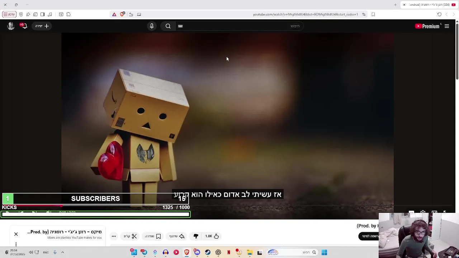Go to the YouTube Premium home logo

click(x=427, y=26)
